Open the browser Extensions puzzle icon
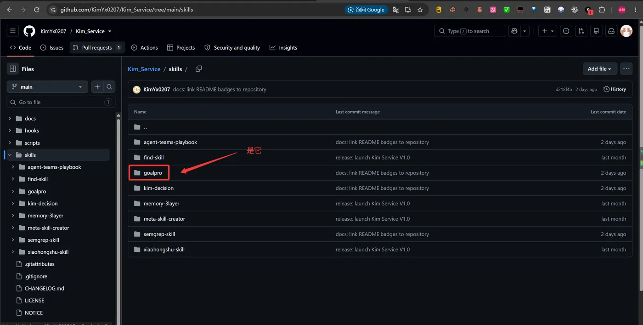Image resolution: width=643 pixels, height=325 pixels. (602, 10)
